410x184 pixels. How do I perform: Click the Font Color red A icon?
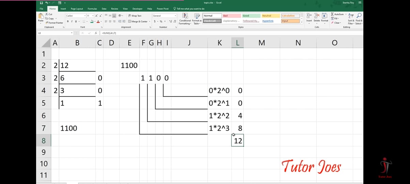(98, 21)
